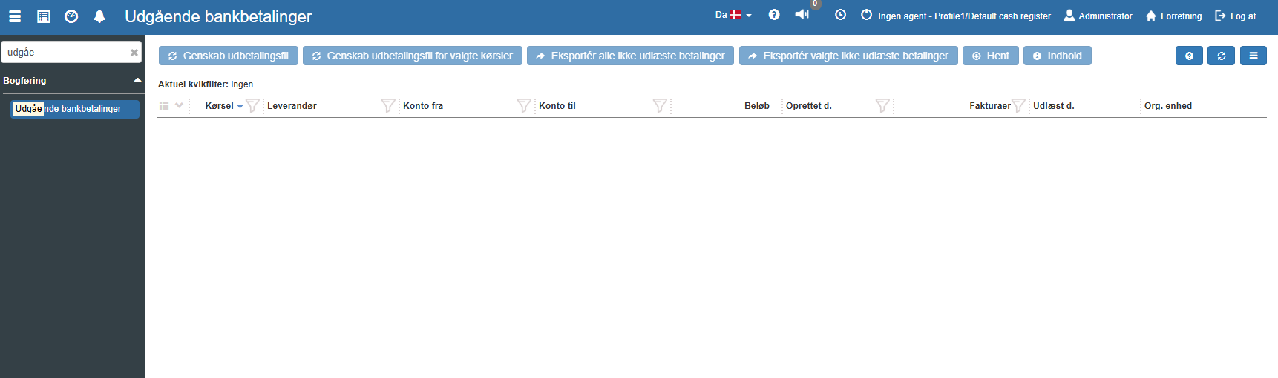Image resolution: width=1278 pixels, height=378 pixels.
Task: Sort by Konto til column header
Action: [x=557, y=106]
